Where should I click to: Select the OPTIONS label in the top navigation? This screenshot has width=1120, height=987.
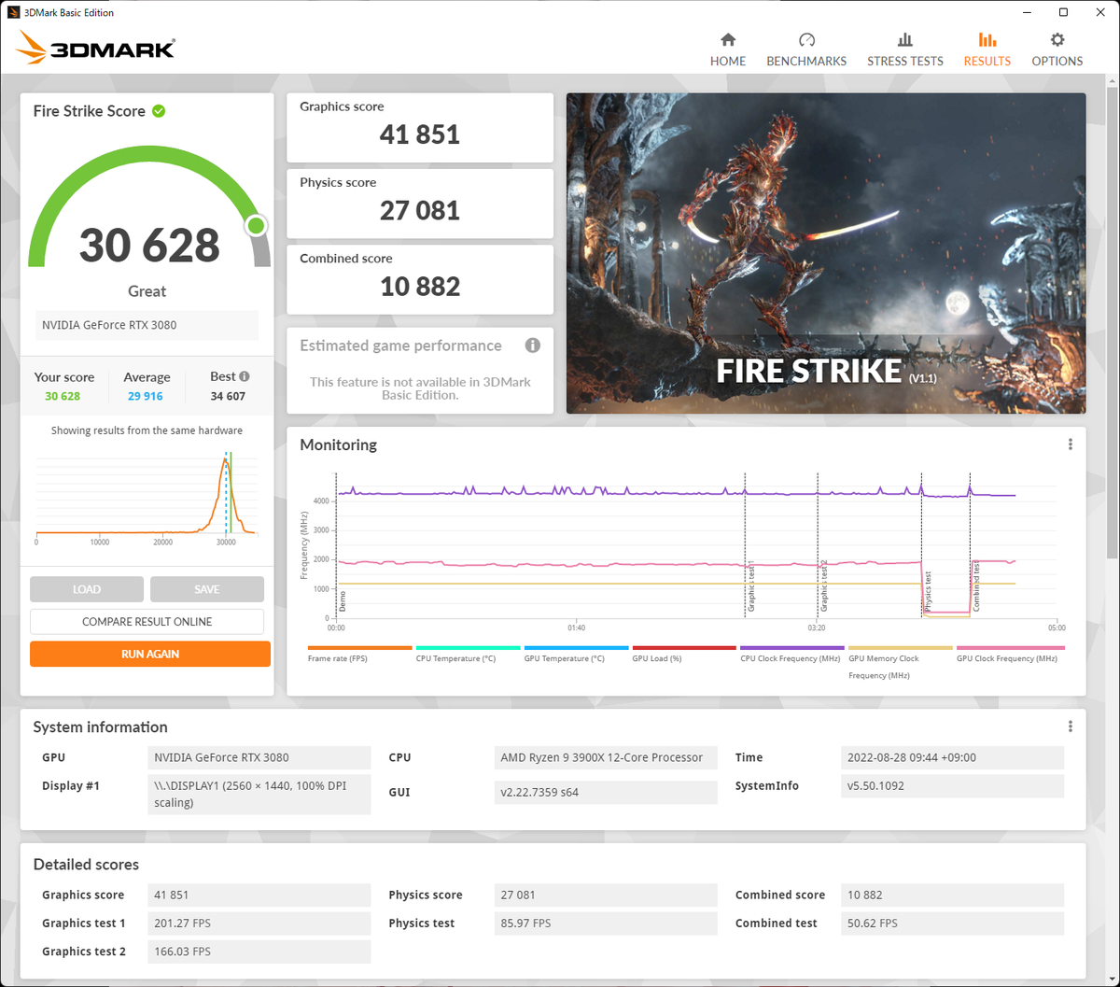click(x=1057, y=61)
